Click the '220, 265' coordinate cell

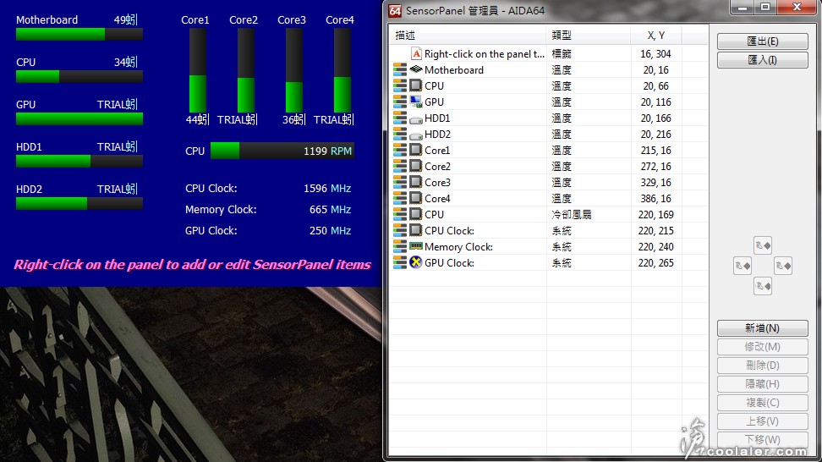pos(655,262)
